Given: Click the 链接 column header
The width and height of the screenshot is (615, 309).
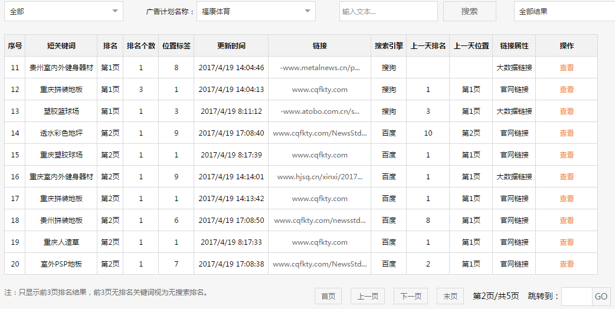Looking at the screenshot, I should (320, 46).
